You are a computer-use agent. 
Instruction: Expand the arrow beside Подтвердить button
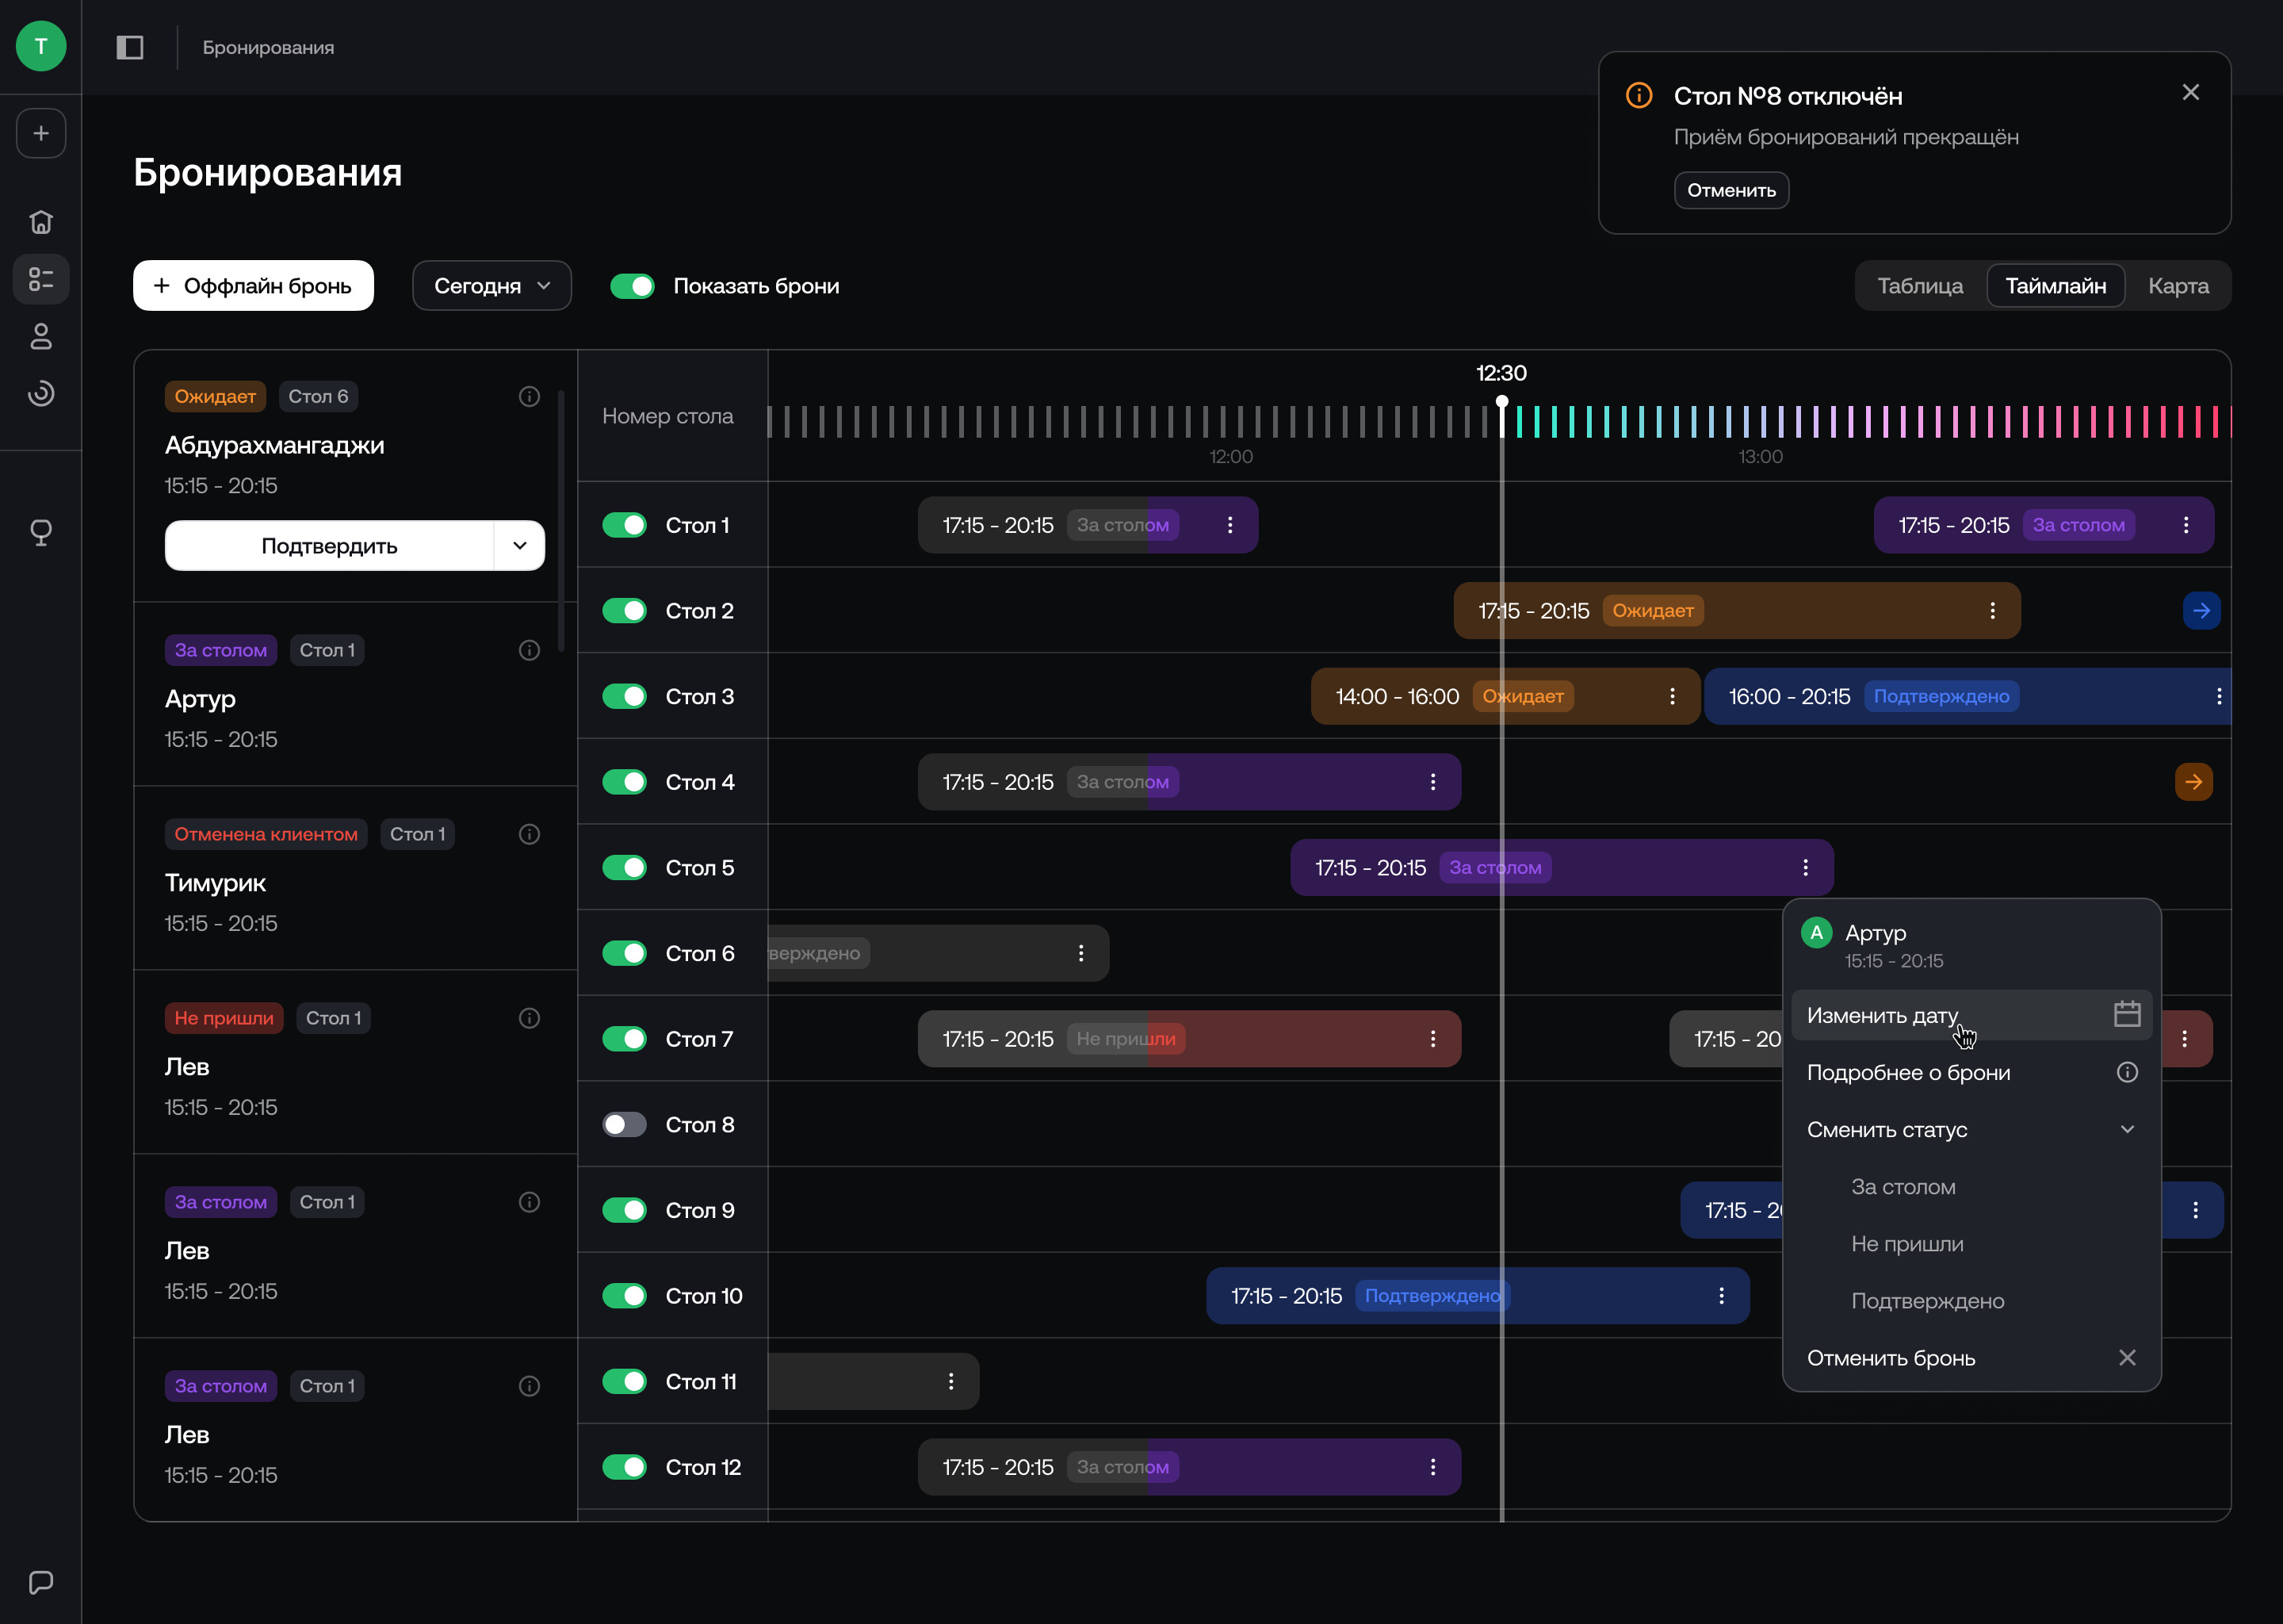point(520,546)
